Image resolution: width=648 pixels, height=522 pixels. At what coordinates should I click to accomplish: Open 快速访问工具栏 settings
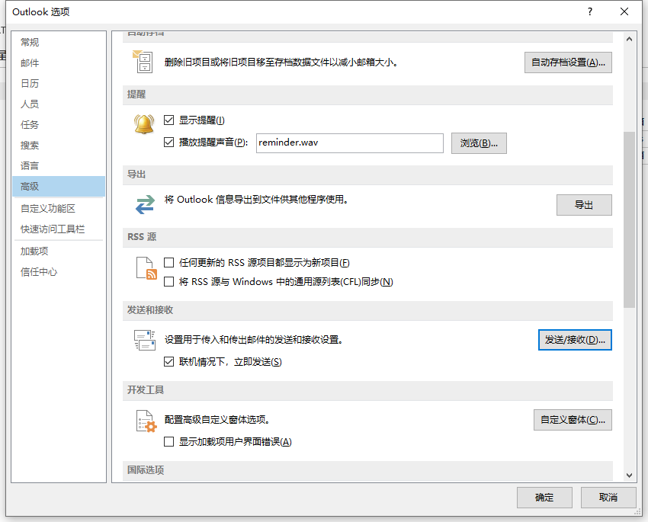pos(58,229)
